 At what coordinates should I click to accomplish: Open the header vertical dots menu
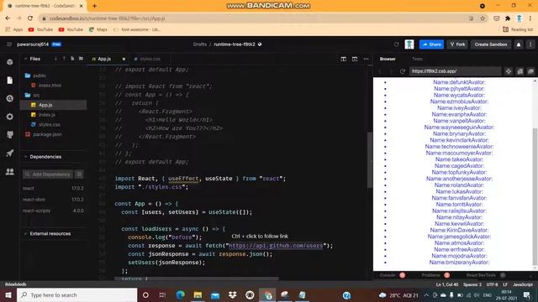point(530,44)
